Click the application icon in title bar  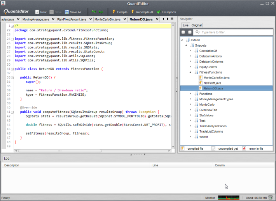(x=3, y=3)
